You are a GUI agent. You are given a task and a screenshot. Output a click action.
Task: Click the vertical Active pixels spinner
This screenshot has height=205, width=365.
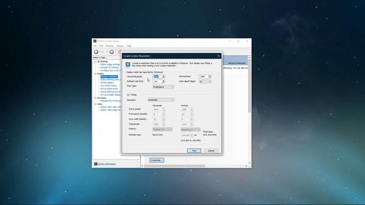pos(192,109)
